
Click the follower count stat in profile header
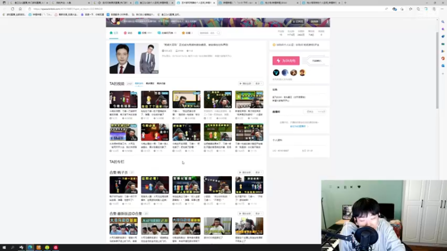coord(291,33)
